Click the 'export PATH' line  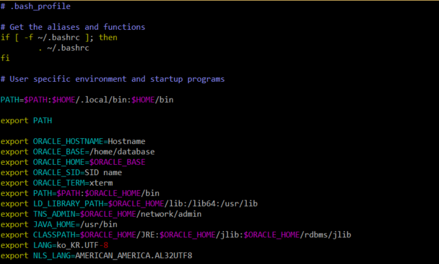pos(27,121)
